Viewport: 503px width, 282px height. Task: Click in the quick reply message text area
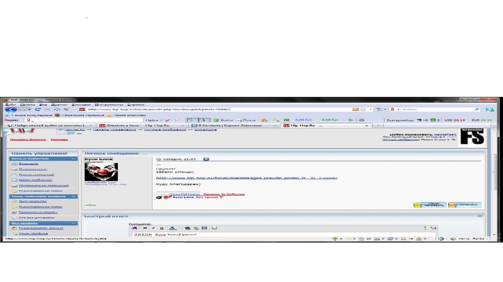tap(283, 234)
